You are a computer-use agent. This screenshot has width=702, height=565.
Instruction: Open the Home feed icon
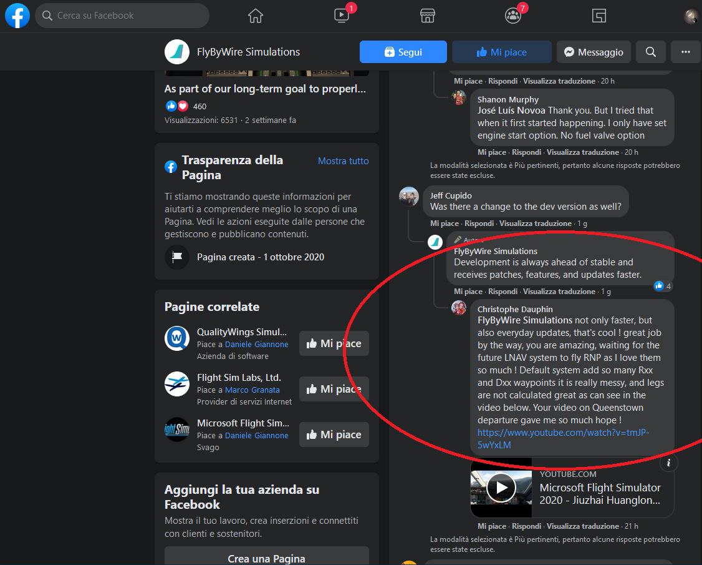(x=256, y=16)
